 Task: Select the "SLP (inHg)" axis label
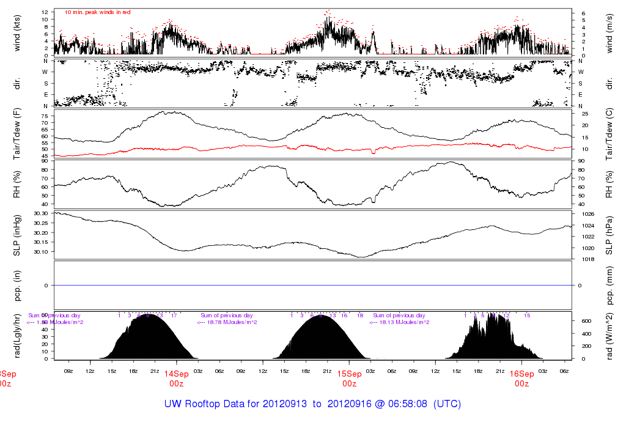(17, 235)
